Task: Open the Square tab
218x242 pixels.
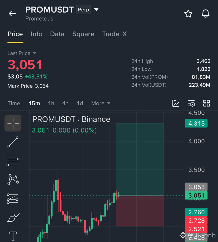Action: point(83,34)
